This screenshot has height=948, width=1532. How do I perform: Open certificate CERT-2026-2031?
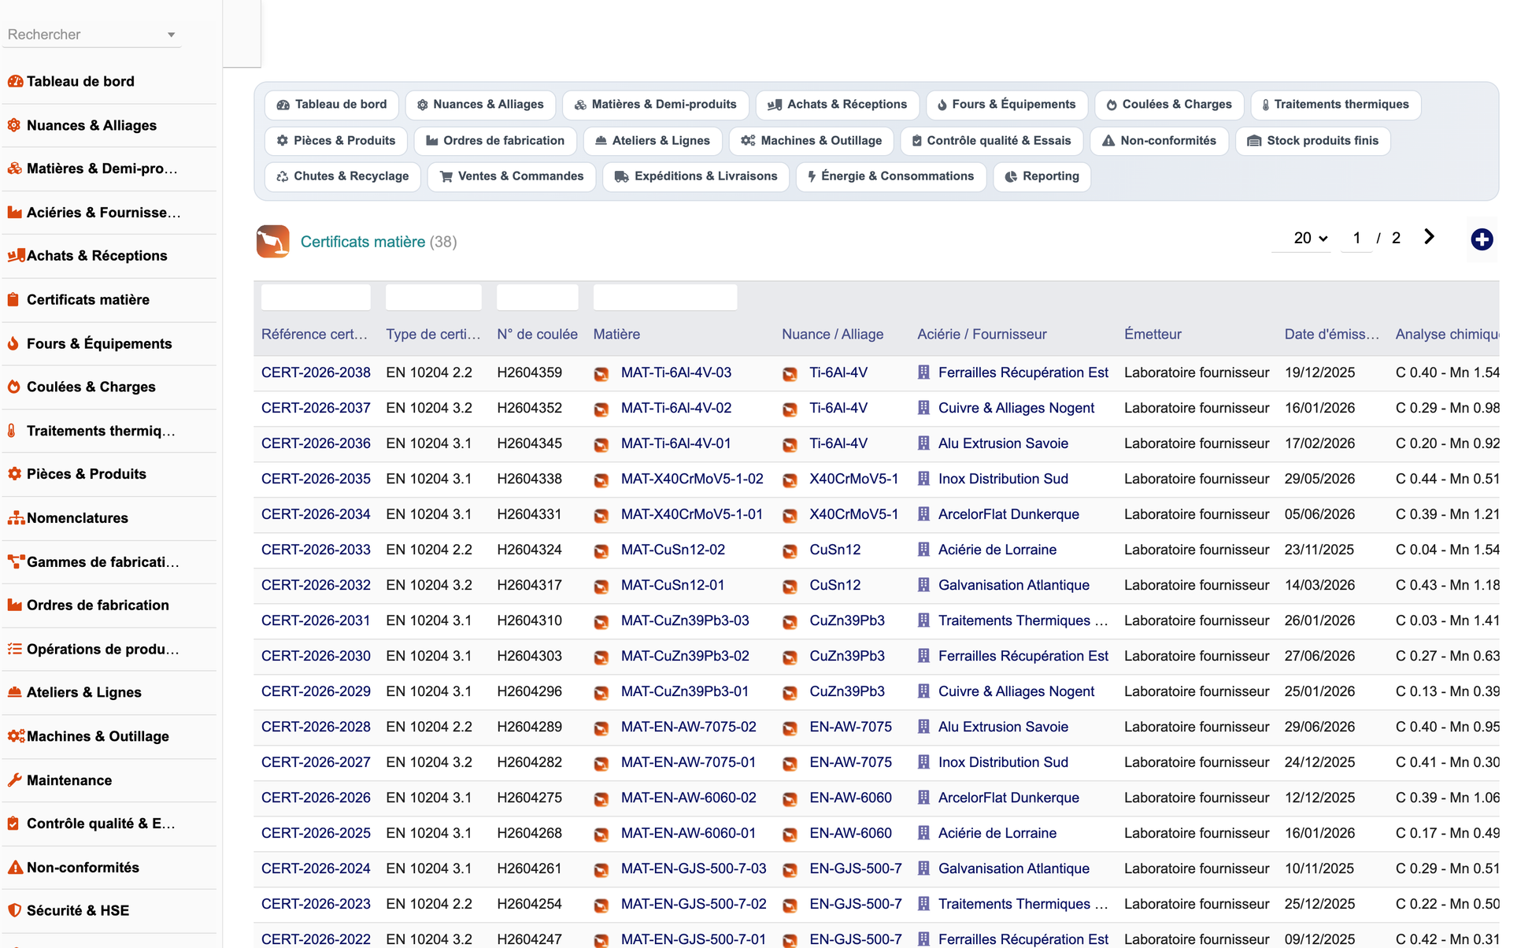(316, 620)
